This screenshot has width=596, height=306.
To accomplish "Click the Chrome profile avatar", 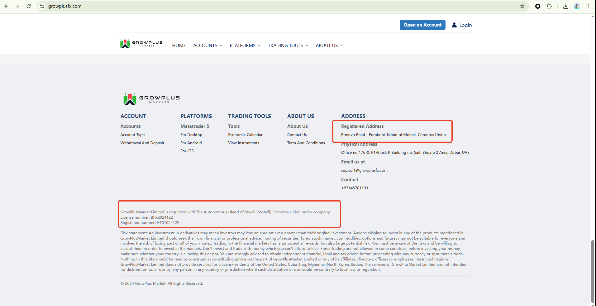I will [x=577, y=6].
